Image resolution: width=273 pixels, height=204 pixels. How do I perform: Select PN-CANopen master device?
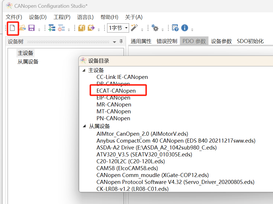(113, 118)
